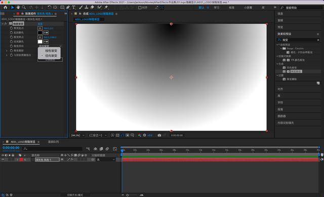
Task: Select the Brush tool
Action: pos(81,8)
